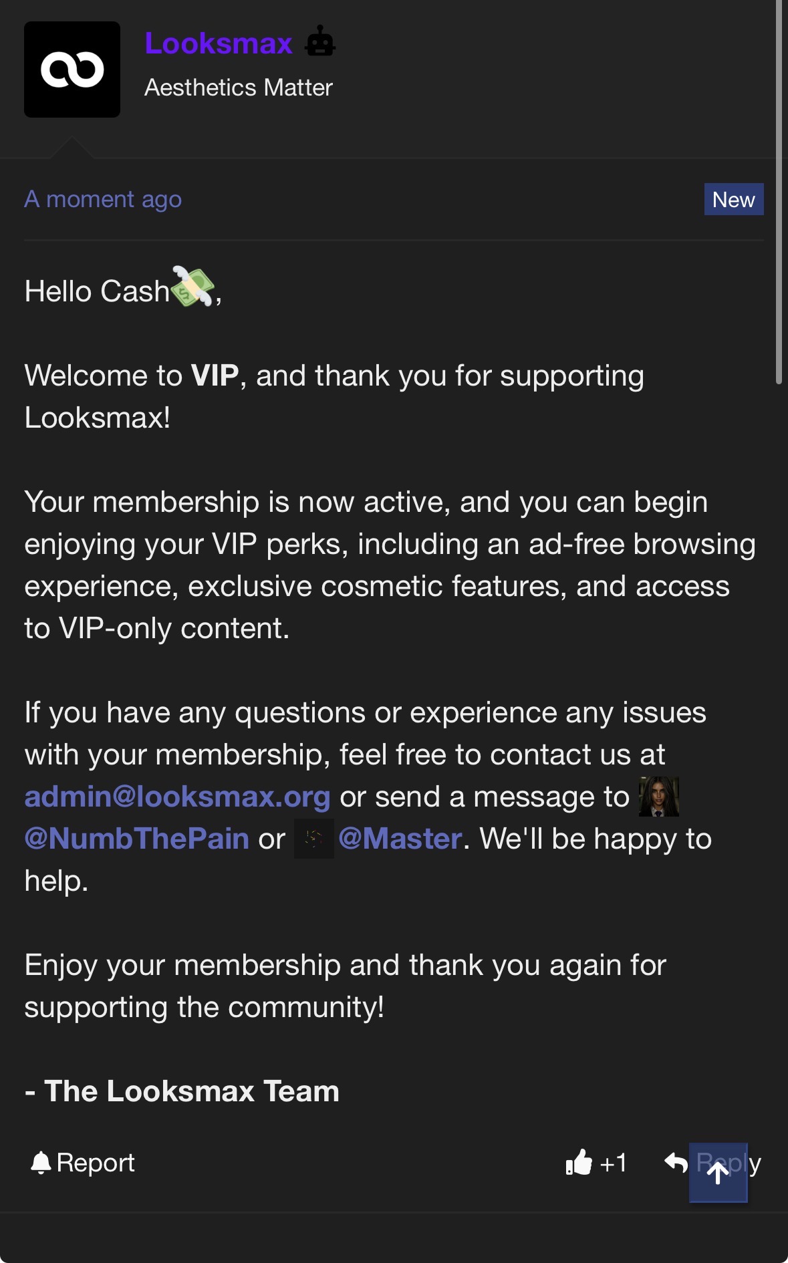
Task: Click the money-with-wings cash emoji
Action: 192,286
